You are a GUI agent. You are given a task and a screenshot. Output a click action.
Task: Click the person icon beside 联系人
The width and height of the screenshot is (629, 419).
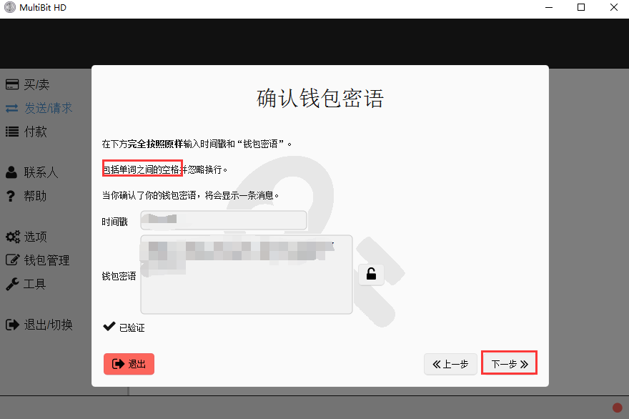(x=11, y=172)
